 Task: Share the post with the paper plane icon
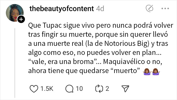(x=125, y=89)
